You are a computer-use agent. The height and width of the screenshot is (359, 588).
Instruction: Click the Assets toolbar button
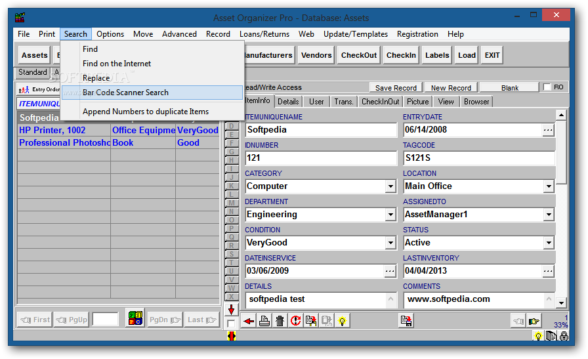[35, 56]
